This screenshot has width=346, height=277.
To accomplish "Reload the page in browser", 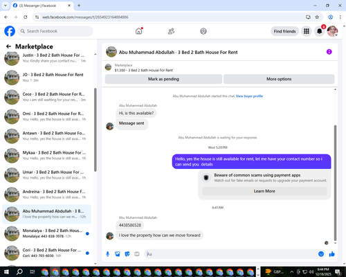I will 26,17.
